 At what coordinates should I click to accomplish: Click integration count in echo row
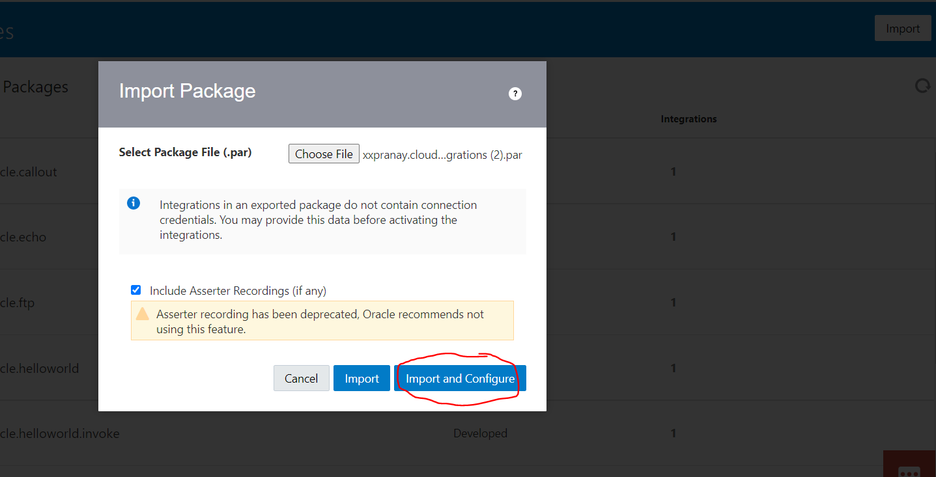(674, 237)
